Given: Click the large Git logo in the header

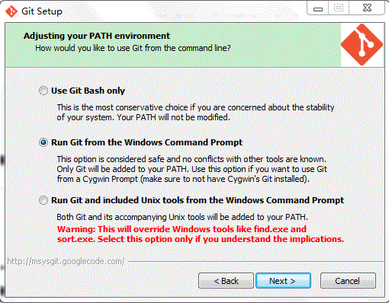Looking at the screenshot, I should tap(362, 45).
